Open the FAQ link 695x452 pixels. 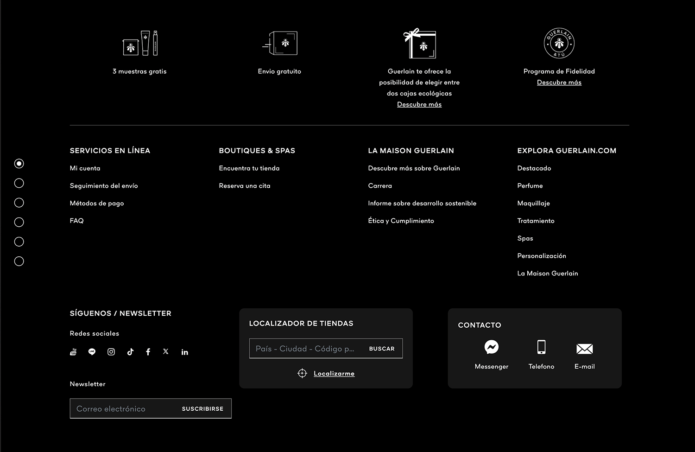tap(77, 221)
